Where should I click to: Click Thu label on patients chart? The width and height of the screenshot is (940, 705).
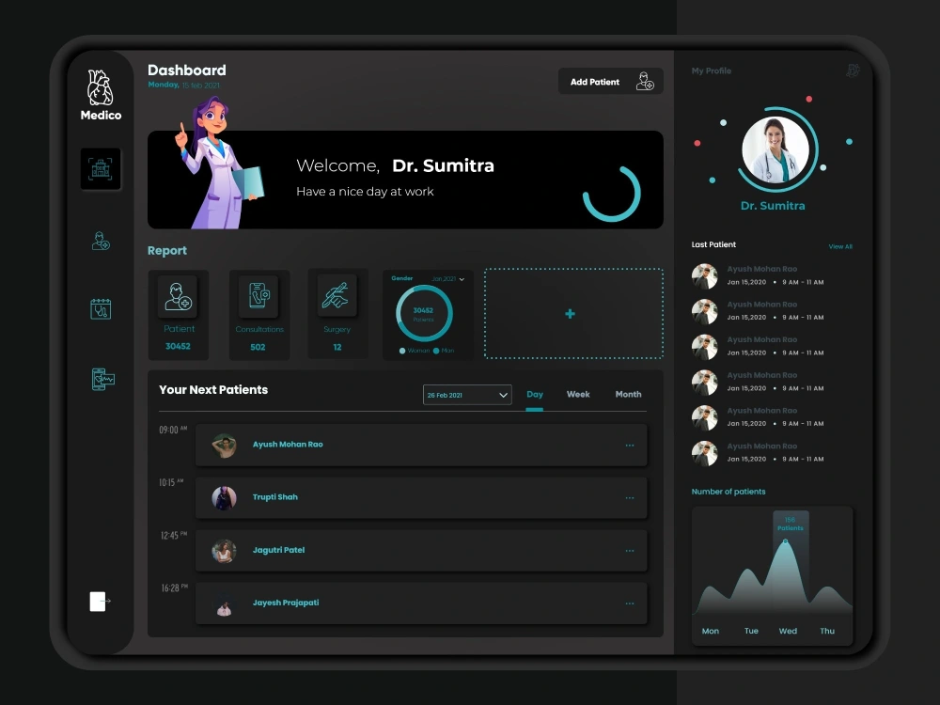pos(827,631)
